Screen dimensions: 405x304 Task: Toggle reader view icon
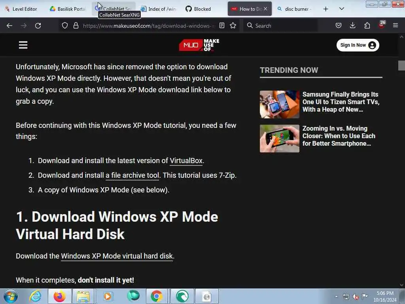tap(221, 26)
